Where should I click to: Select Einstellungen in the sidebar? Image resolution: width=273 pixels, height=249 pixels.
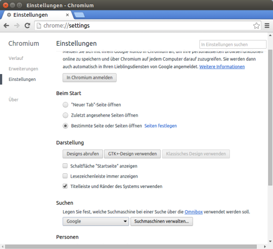click(x=22, y=79)
